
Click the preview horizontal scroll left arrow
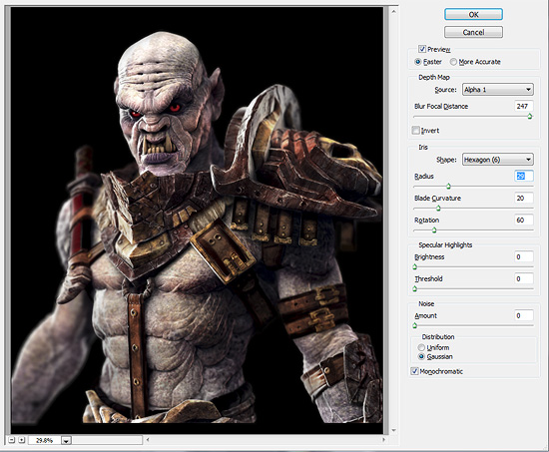[148, 439]
